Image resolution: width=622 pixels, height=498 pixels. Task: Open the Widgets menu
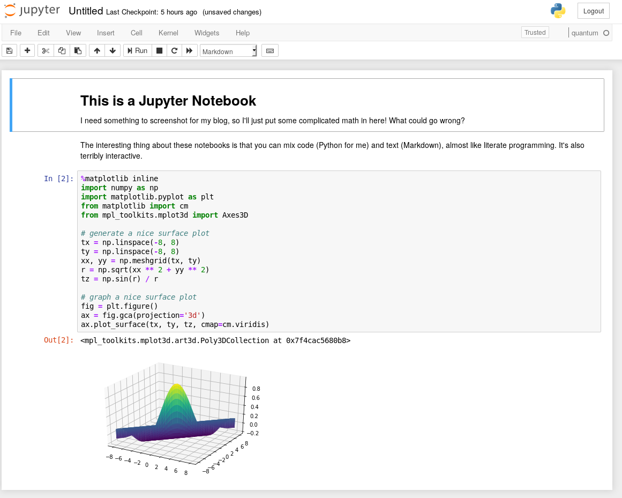coord(207,33)
